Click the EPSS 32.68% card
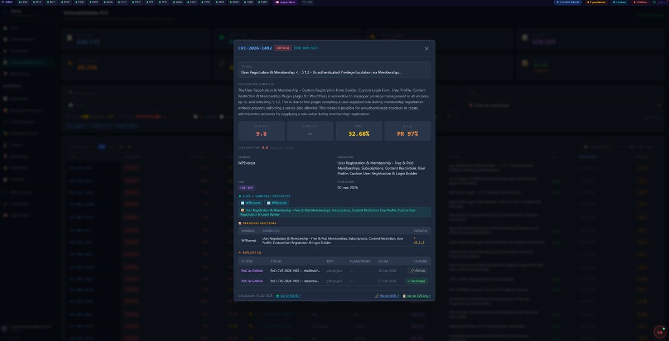Viewport: 669px width, 341px height. pos(359,131)
